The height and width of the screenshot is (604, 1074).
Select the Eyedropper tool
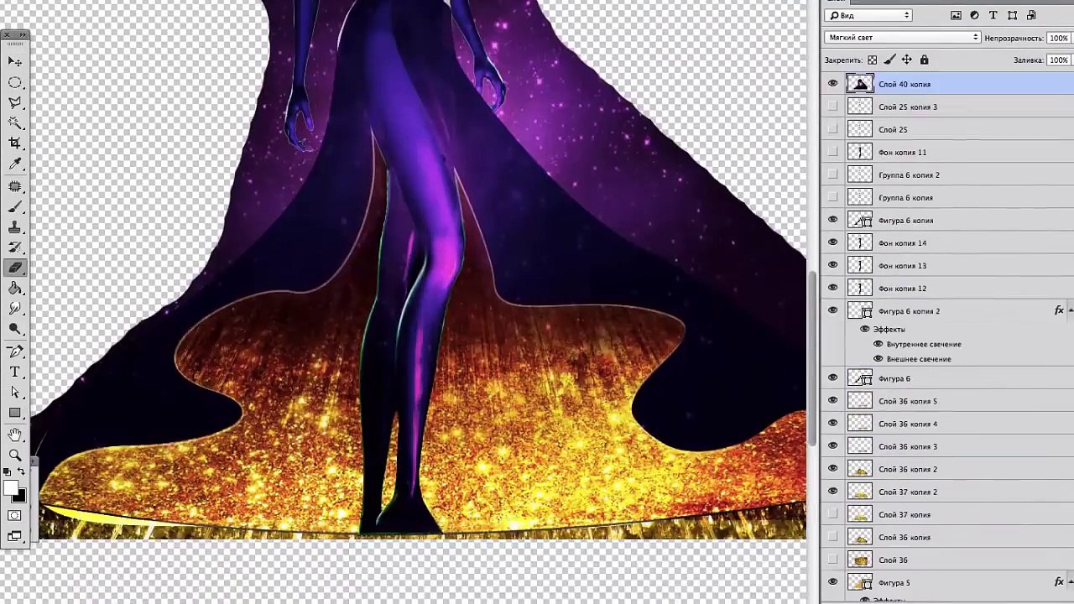(15, 164)
